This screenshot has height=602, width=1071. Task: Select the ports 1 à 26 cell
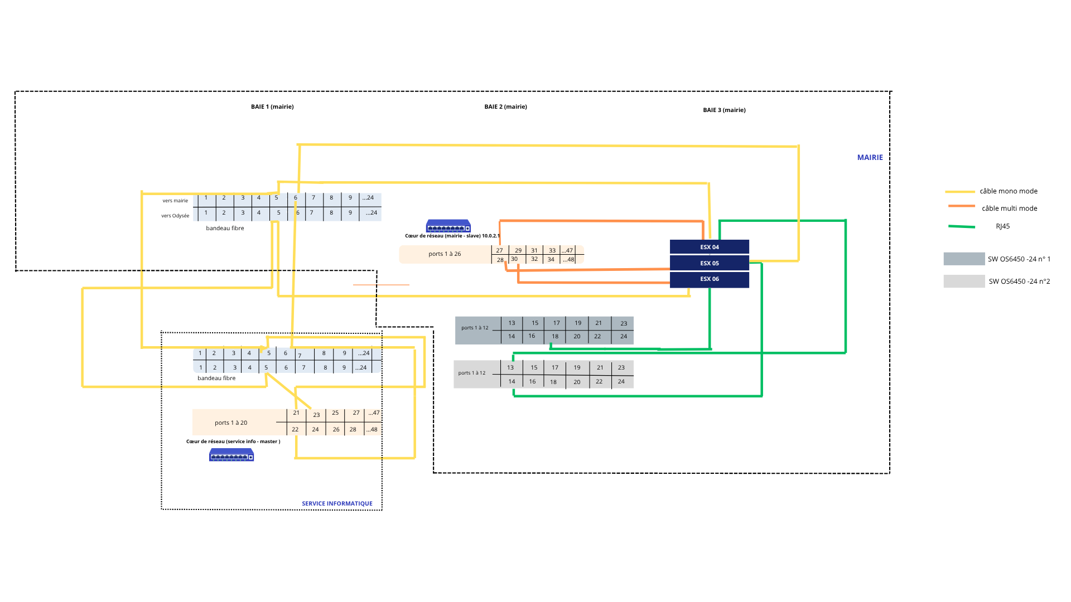pos(445,254)
